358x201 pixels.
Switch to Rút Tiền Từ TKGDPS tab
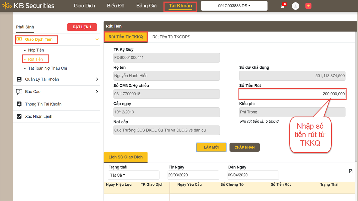tap(171, 37)
